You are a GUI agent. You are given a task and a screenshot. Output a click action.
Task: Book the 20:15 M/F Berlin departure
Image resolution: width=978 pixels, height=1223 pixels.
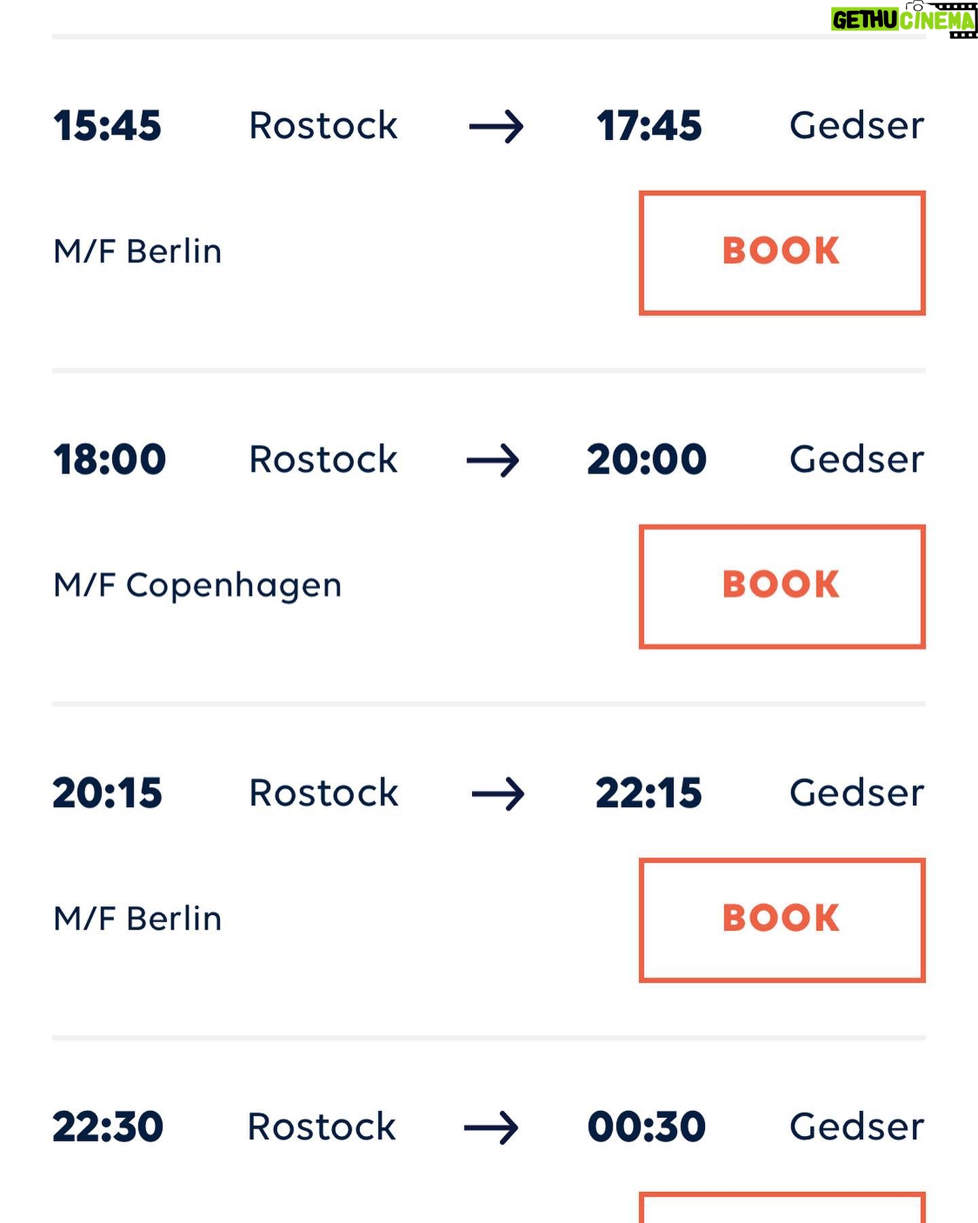click(782, 920)
